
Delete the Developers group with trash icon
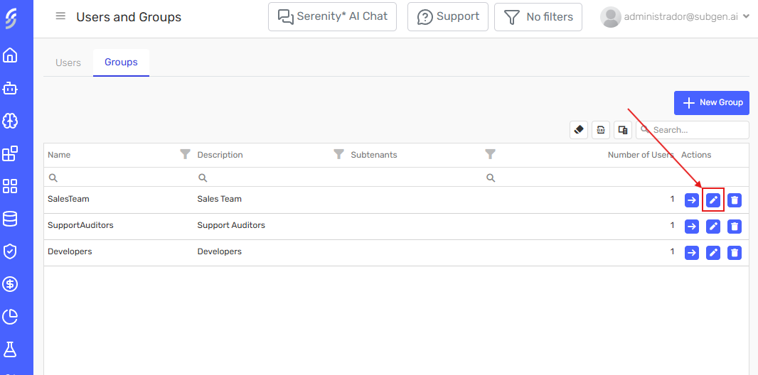pyautogui.click(x=735, y=253)
